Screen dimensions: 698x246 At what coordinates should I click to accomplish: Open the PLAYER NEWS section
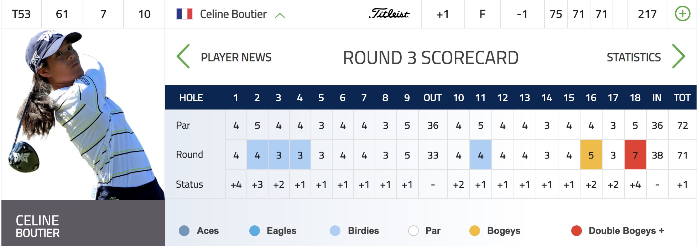click(236, 57)
